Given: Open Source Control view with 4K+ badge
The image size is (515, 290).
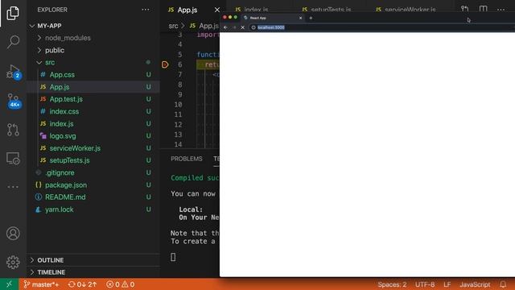Looking at the screenshot, I should pos(13,101).
